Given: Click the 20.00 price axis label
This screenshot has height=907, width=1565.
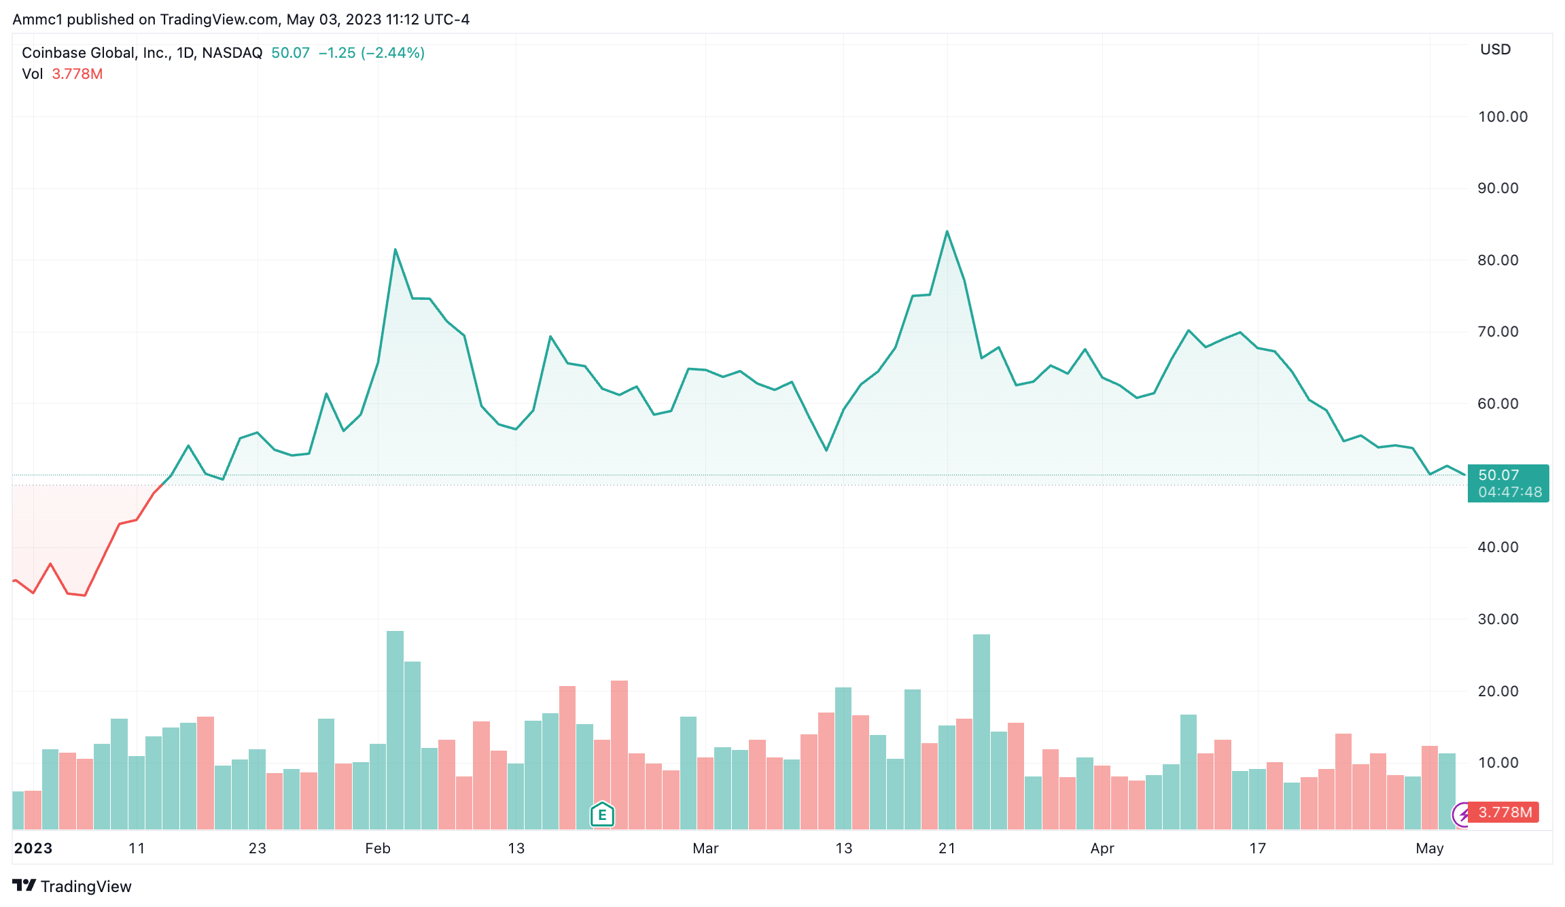Looking at the screenshot, I should click(x=1498, y=691).
